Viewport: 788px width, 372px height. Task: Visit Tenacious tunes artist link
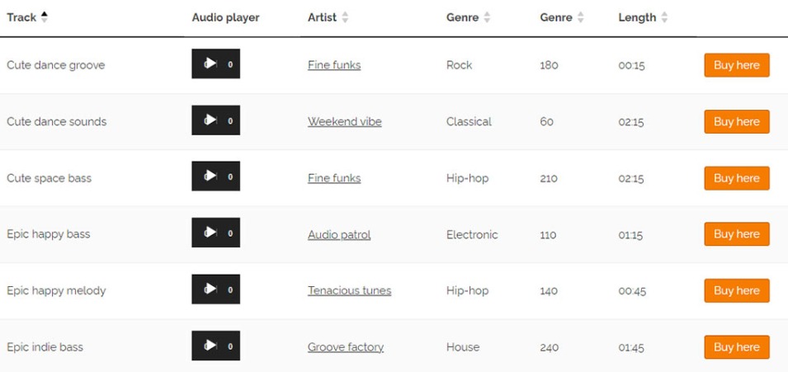(349, 290)
